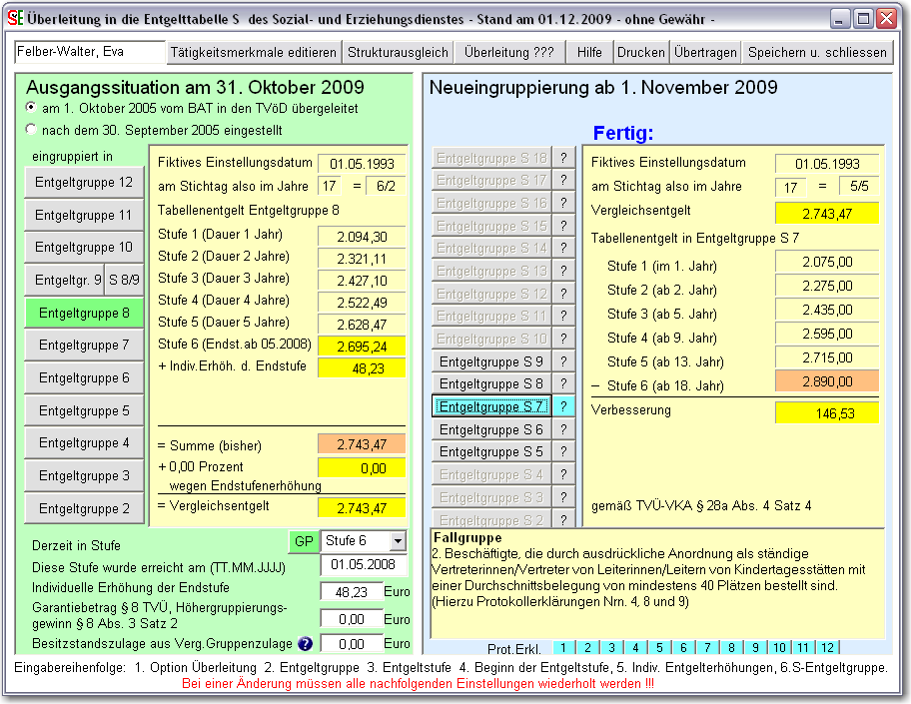The width and height of the screenshot is (911, 704).
Task: Click the Individuelle Erhöhung field 48,23
Action: click(x=352, y=592)
